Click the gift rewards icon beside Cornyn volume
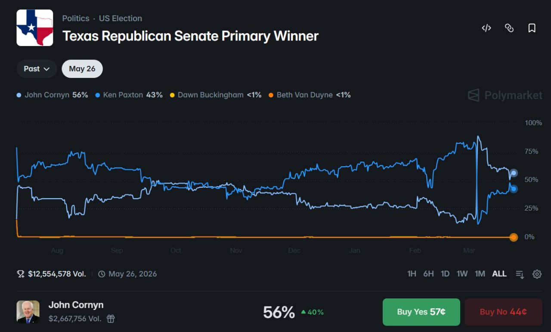 [x=111, y=319]
